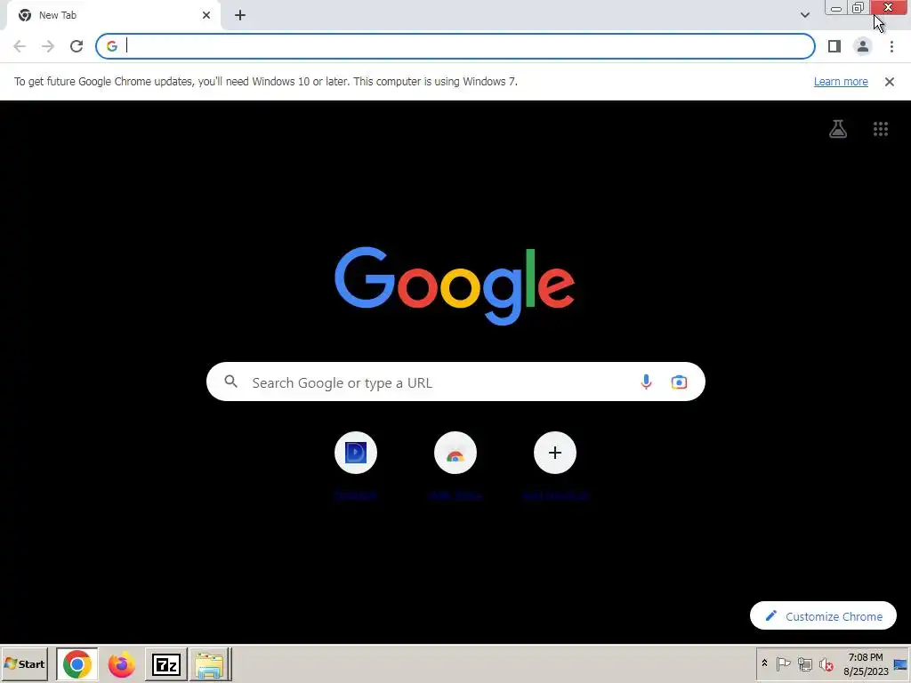Start voice search with the microphone
The image size is (911, 683).
coord(646,382)
